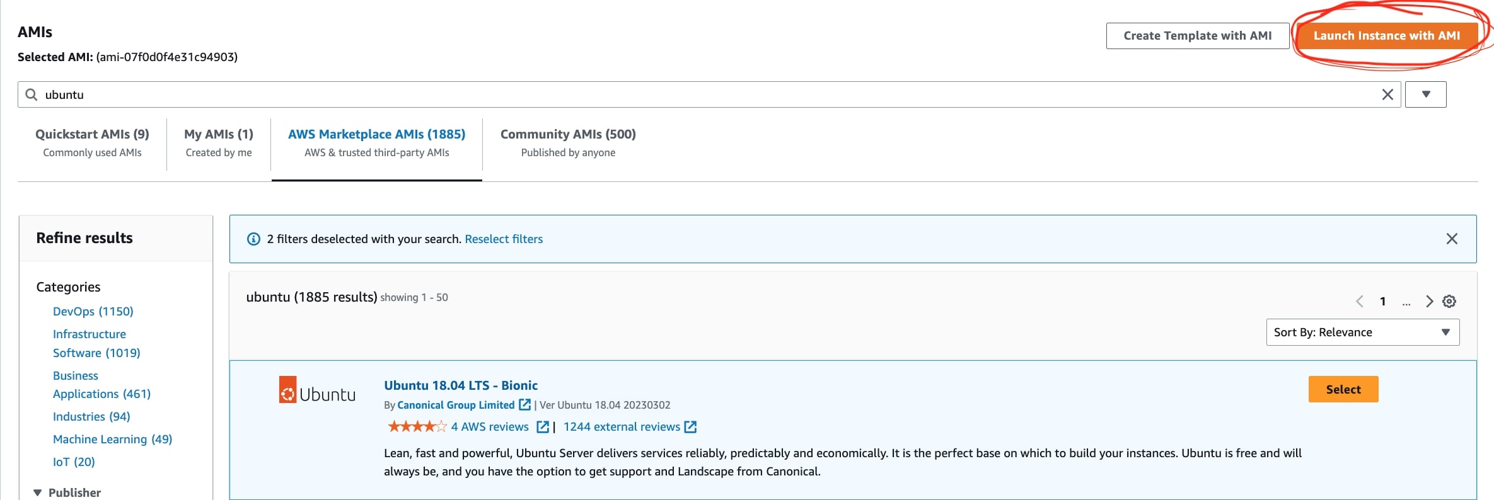Collapse the Publisher filter section
The image size is (1494, 500).
(x=38, y=492)
